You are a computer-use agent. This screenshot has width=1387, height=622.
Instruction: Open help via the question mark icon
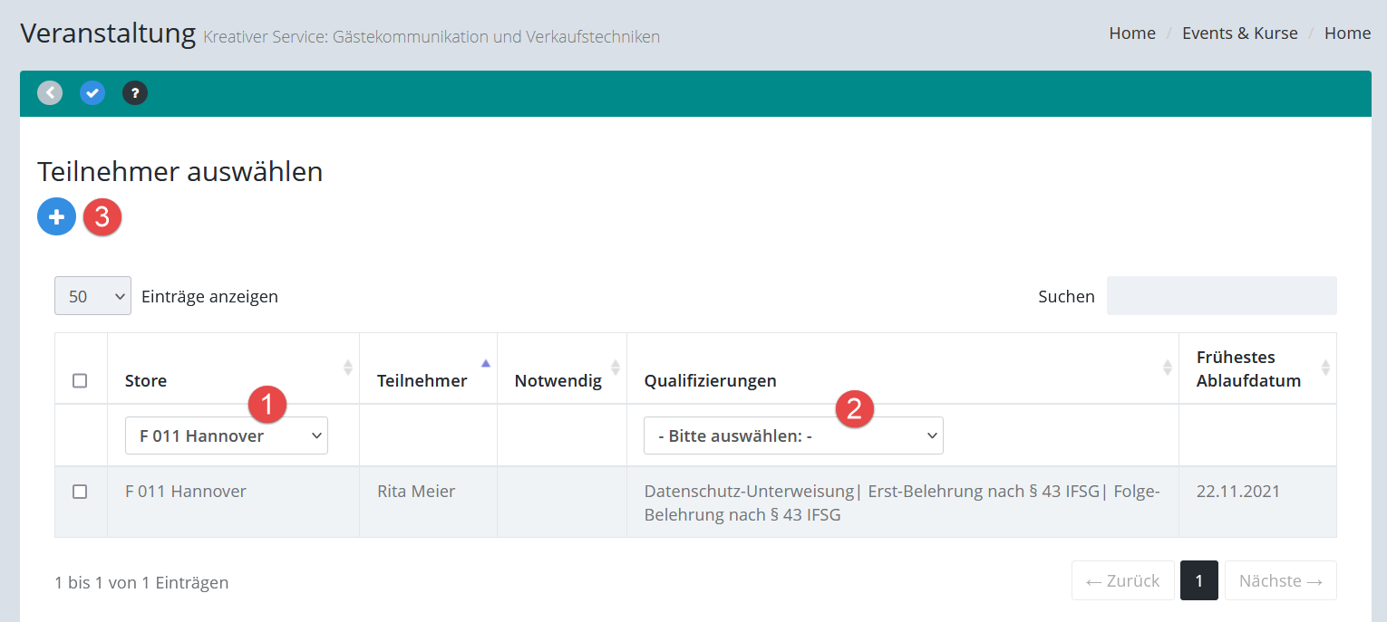[135, 92]
